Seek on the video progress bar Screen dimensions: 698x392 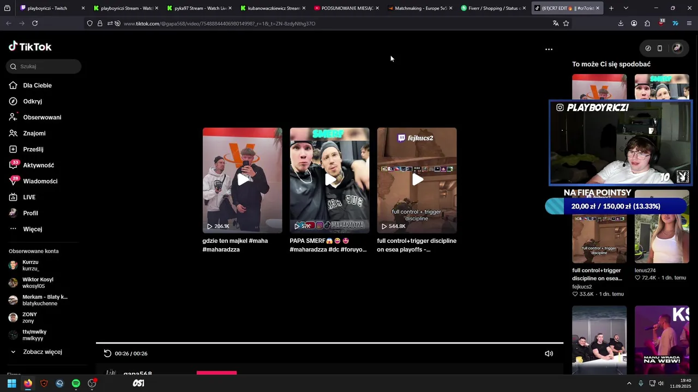329,343
